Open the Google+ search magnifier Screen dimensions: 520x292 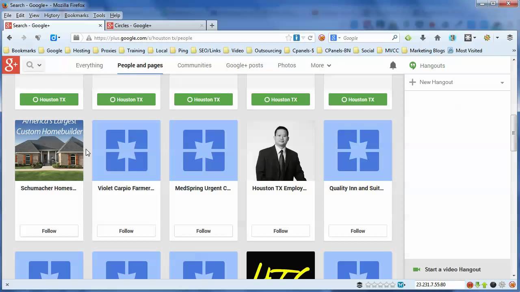pos(30,65)
